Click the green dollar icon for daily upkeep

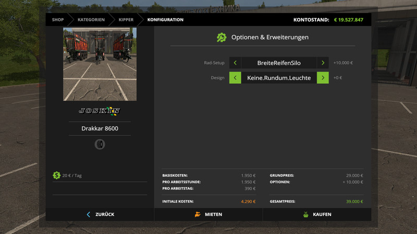coord(56,175)
